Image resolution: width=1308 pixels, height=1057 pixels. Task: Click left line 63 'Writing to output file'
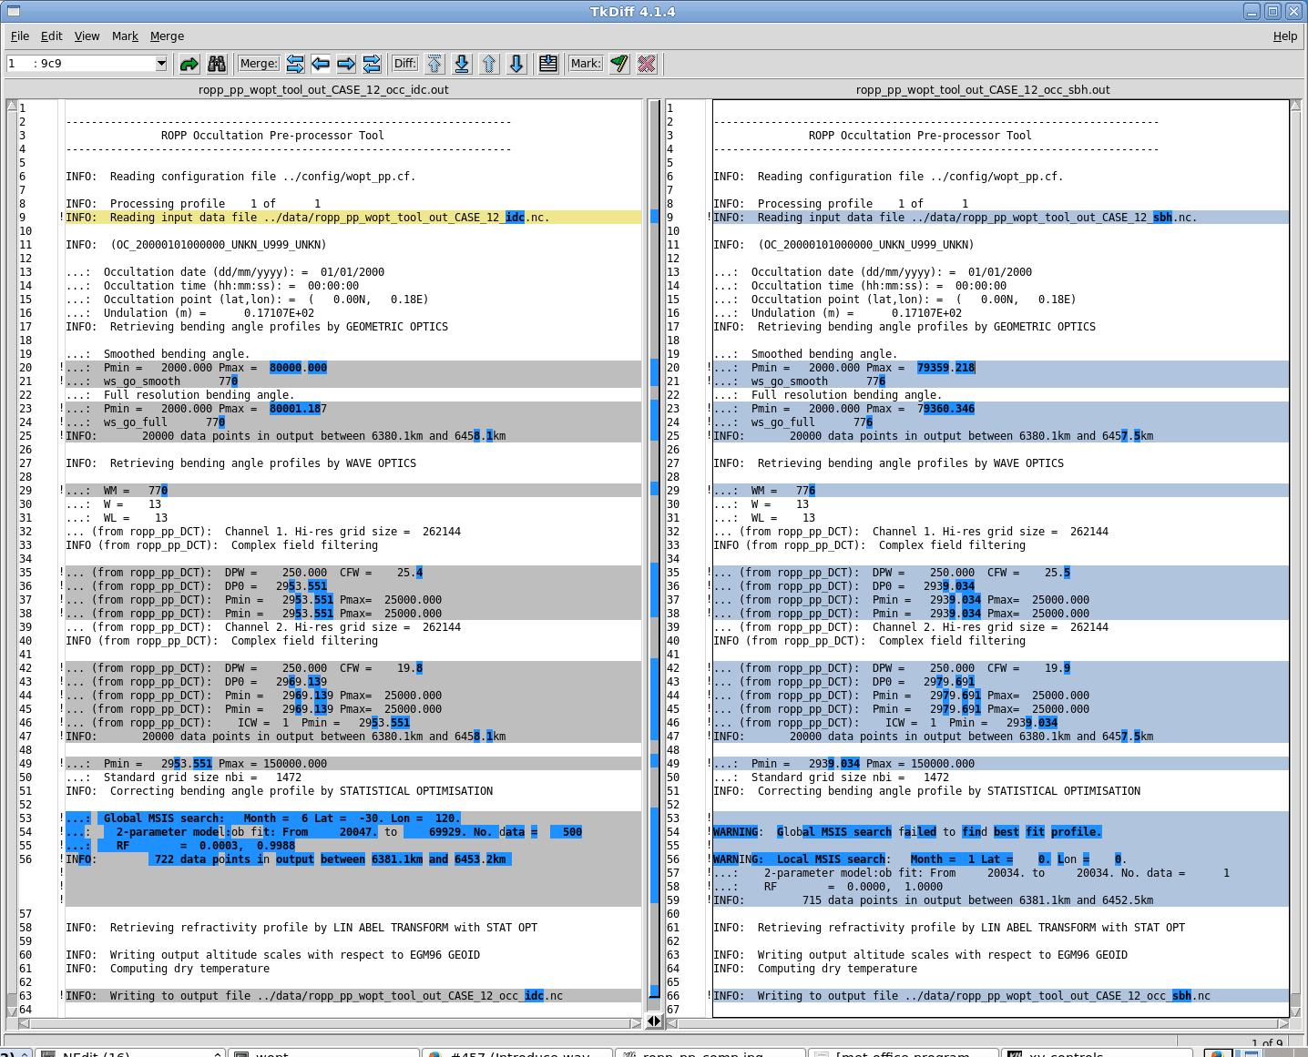click(x=353, y=996)
